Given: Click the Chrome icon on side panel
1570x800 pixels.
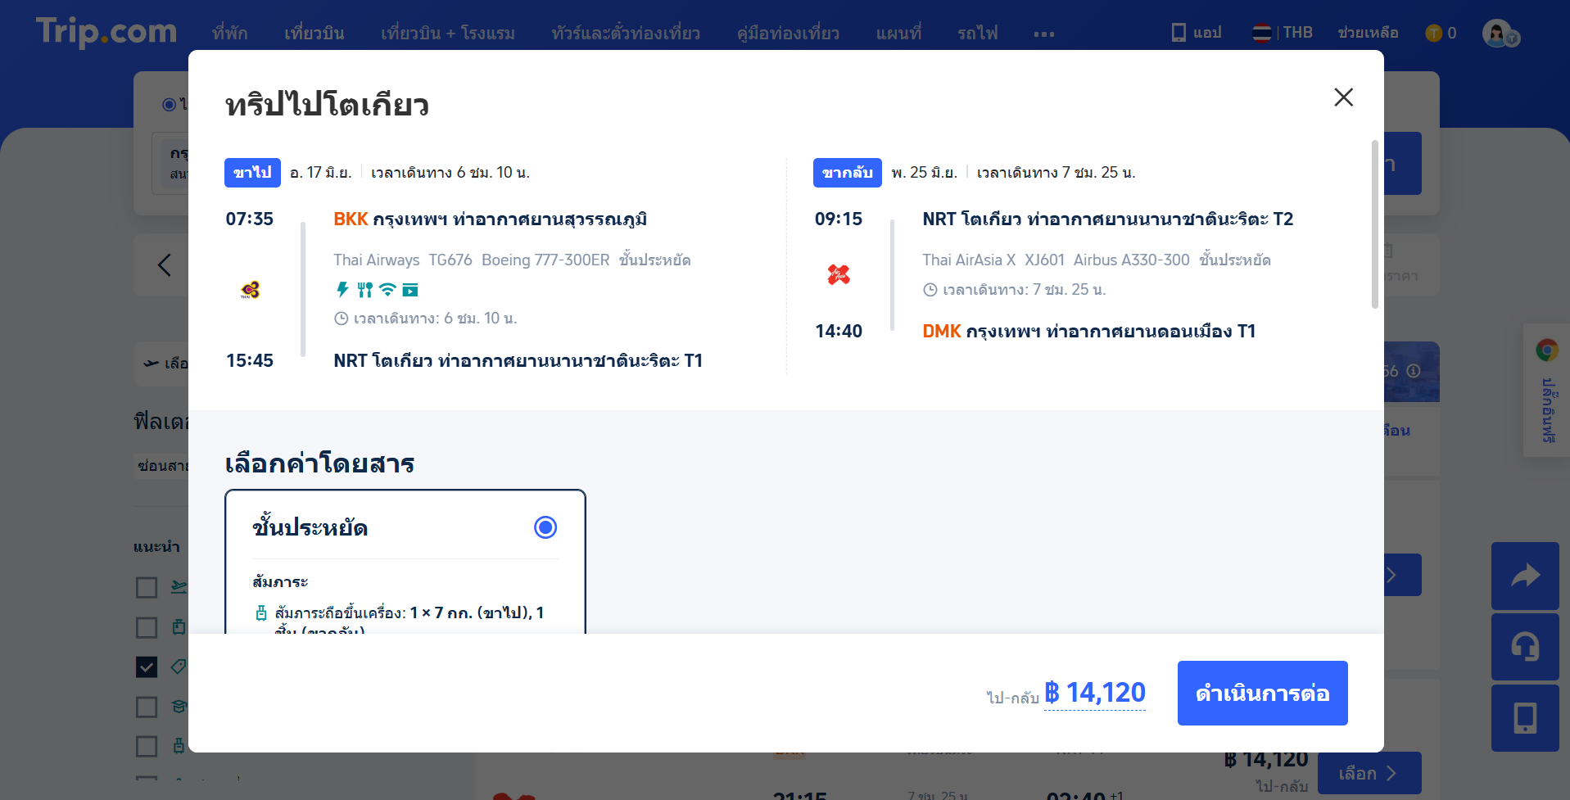Looking at the screenshot, I should (x=1547, y=350).
